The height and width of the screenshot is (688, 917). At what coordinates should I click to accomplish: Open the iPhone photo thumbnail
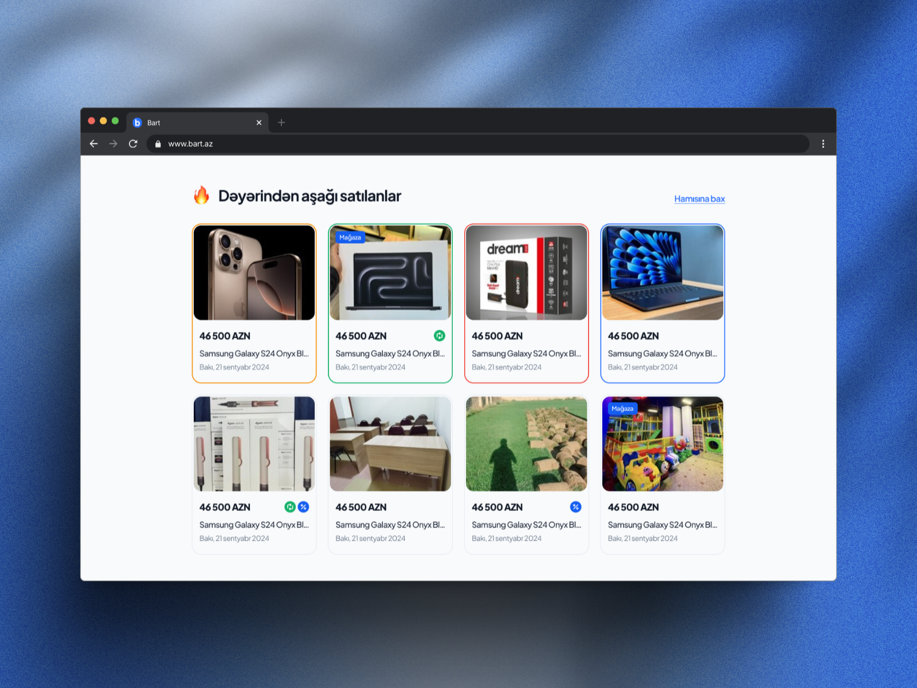tap(254, 272)
